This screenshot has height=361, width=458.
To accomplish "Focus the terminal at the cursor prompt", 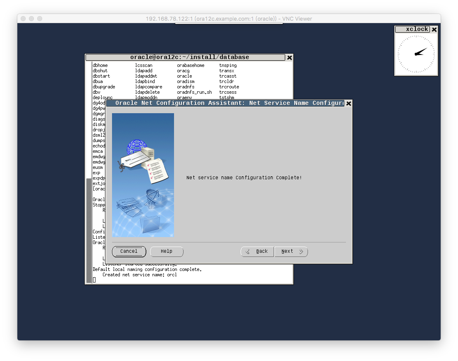I will pos(94,280).
